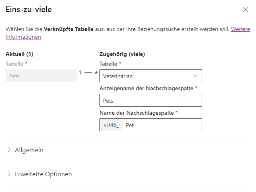Click the 1-to-many relationship line indicator

(x=88, y=72)
